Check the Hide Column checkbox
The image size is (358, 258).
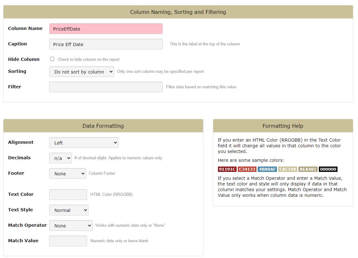pos(52,59)
